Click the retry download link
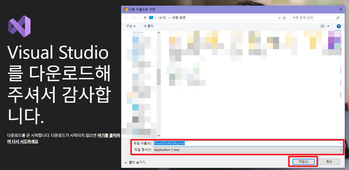The image size is (349, 170). tap(63, 138)
